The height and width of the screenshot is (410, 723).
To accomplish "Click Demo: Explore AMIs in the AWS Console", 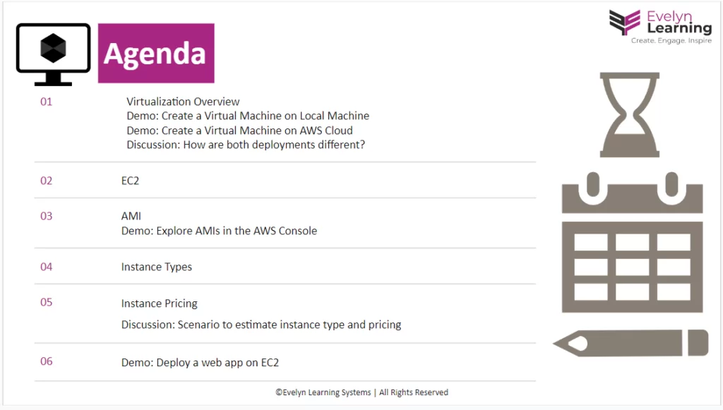I will [219, 231].
